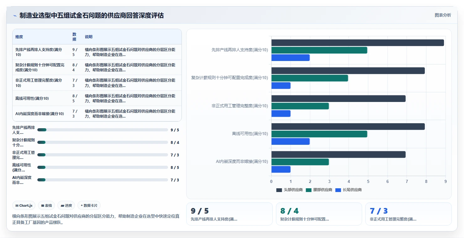The image size is (464, 238).
Task: Click 长尾供应商 bar for 离线可用性
Action: [x=291, y=141]
